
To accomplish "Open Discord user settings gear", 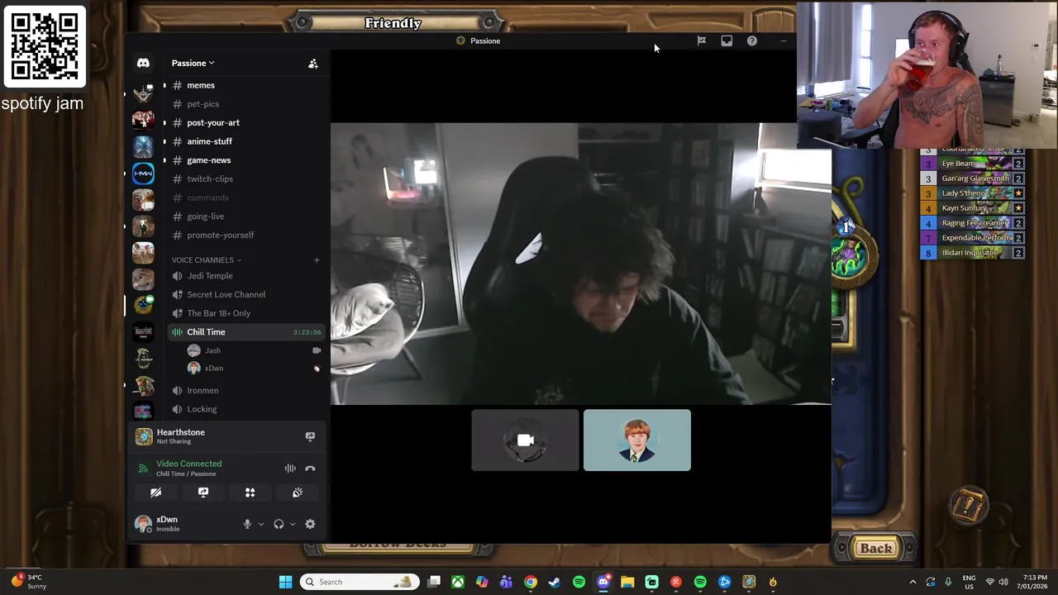I will point(310,524).
